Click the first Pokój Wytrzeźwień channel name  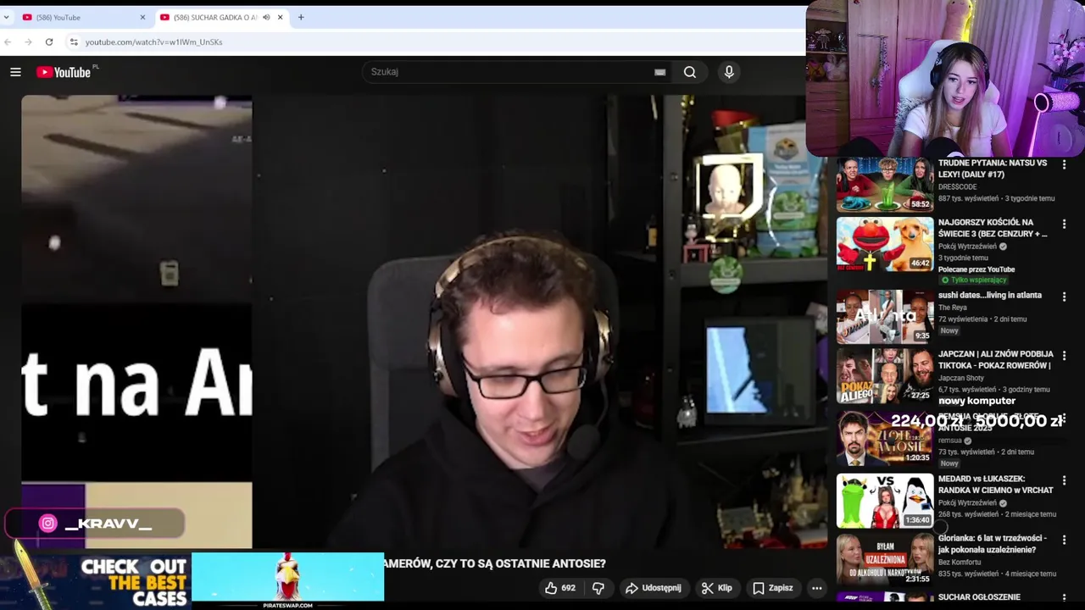click(x=967, y=247)
